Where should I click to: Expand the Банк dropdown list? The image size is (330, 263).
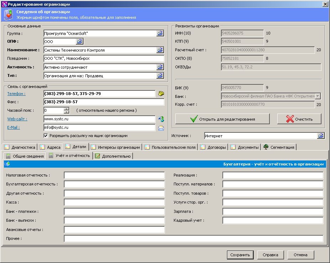click(x=318, y=96)
